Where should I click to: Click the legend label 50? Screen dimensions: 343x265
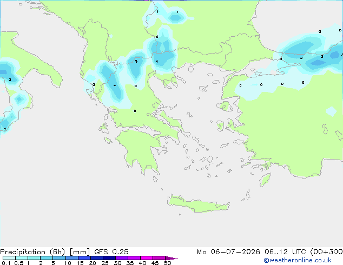click(x=167, y=263)
